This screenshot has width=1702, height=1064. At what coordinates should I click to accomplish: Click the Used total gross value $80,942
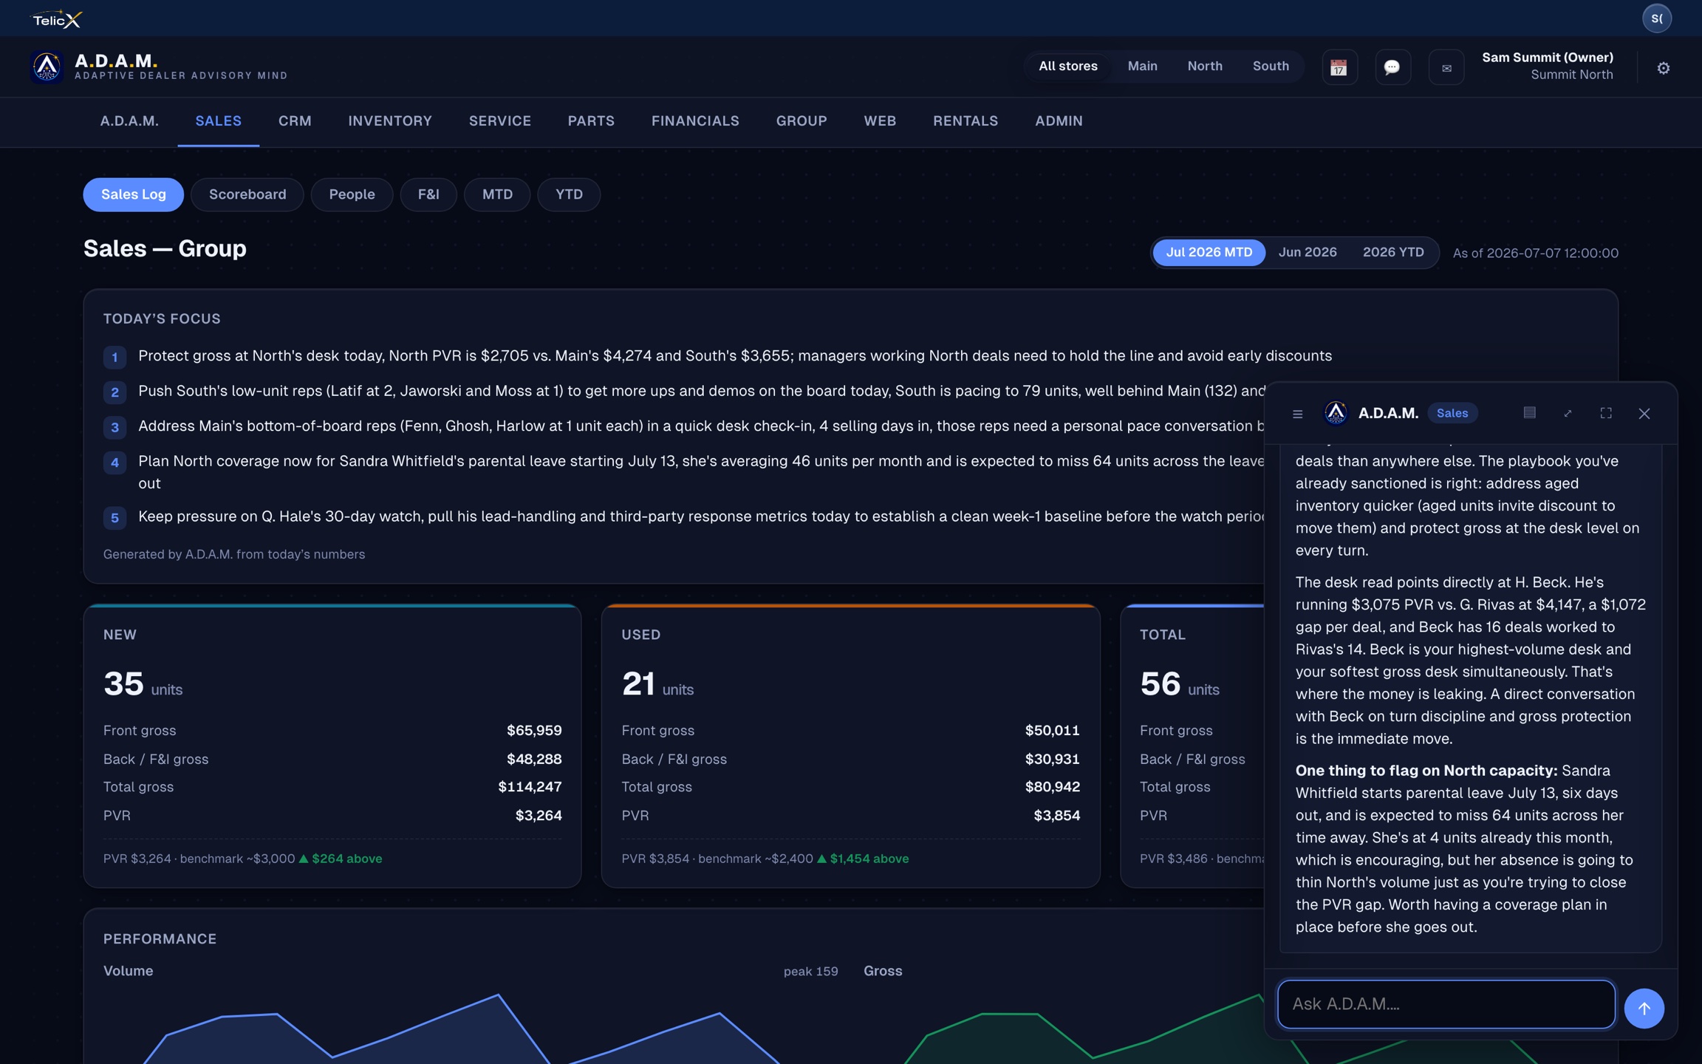[1052, 788]
